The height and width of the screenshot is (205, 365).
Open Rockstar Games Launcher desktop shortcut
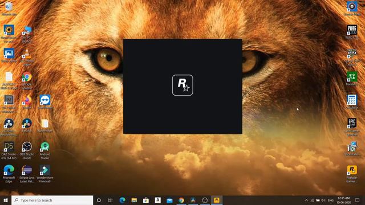(x=352, y=173)
